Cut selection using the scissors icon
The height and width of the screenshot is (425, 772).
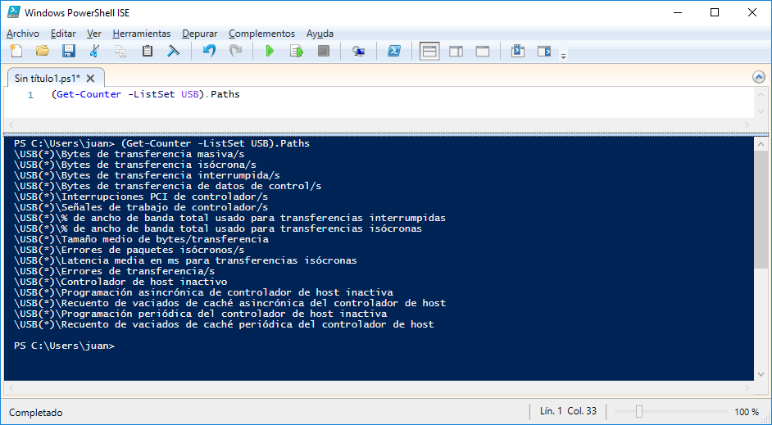click(94, 51)
